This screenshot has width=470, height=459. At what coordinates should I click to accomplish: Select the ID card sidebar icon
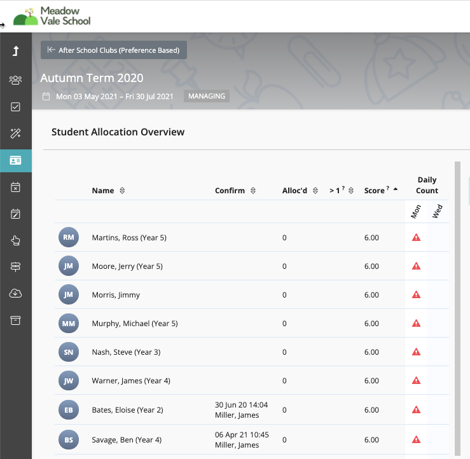pyautogui.click(x=16, y=161)
